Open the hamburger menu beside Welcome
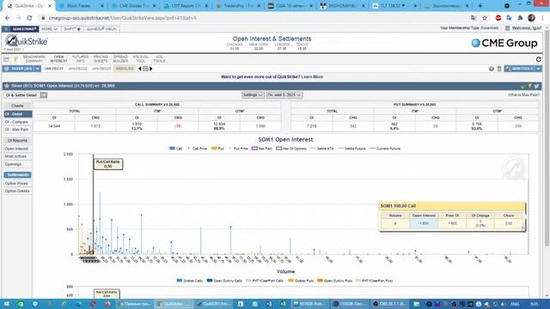550x309 pixels. 507,28
